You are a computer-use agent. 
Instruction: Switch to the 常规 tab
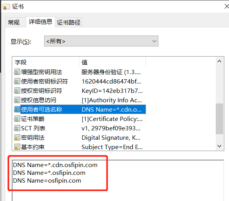(14, 22)
